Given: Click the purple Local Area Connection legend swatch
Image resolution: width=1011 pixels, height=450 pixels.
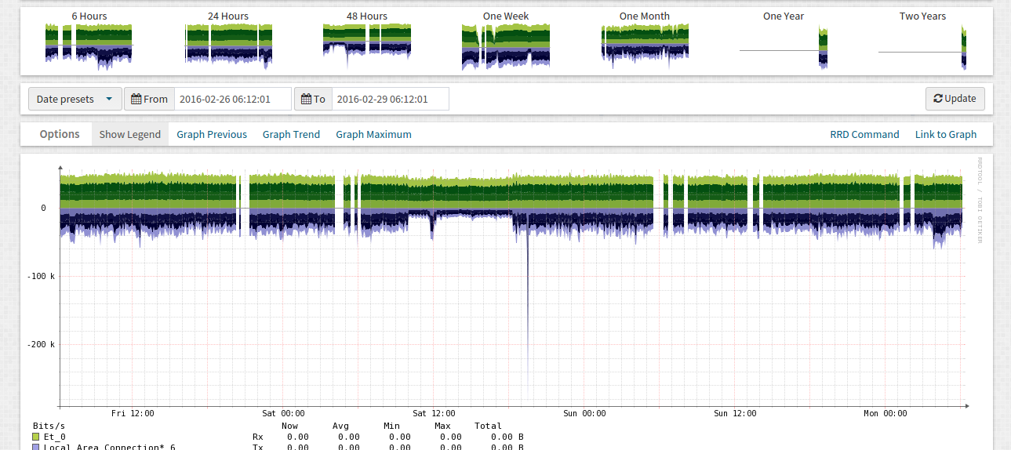Looking at the screenshot, I should 36,447.
